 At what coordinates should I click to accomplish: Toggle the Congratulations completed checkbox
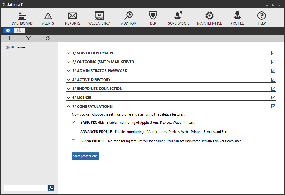[273, 106]
